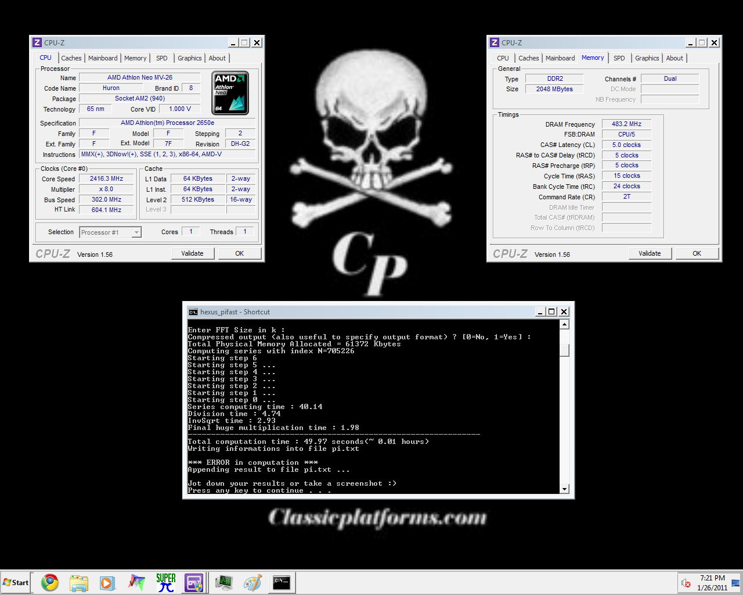Click the Command Rate value 2T
743x595 pixels.
tap(627, 196)
